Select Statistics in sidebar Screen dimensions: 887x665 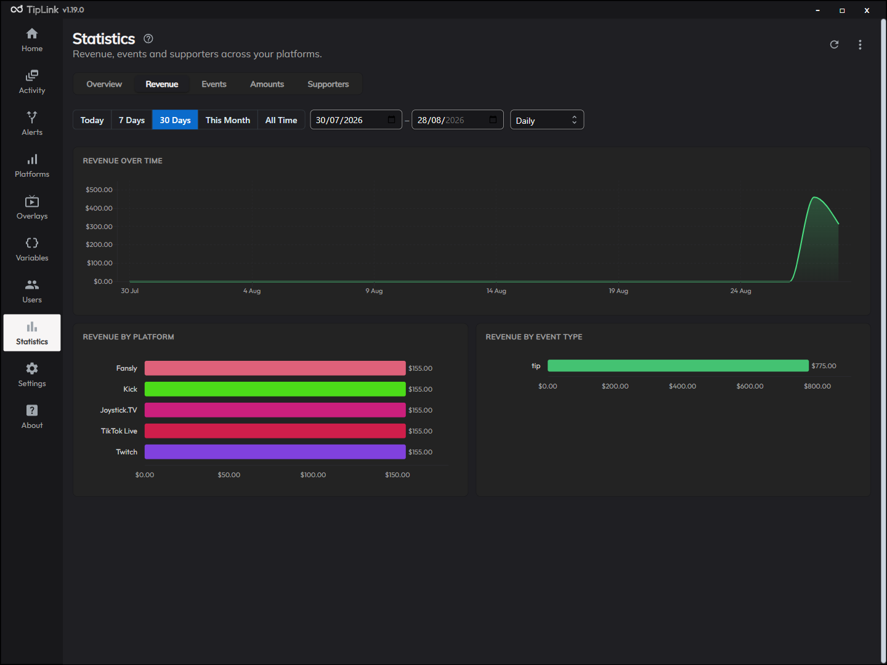pyautogui.click(x=32, y=333)
